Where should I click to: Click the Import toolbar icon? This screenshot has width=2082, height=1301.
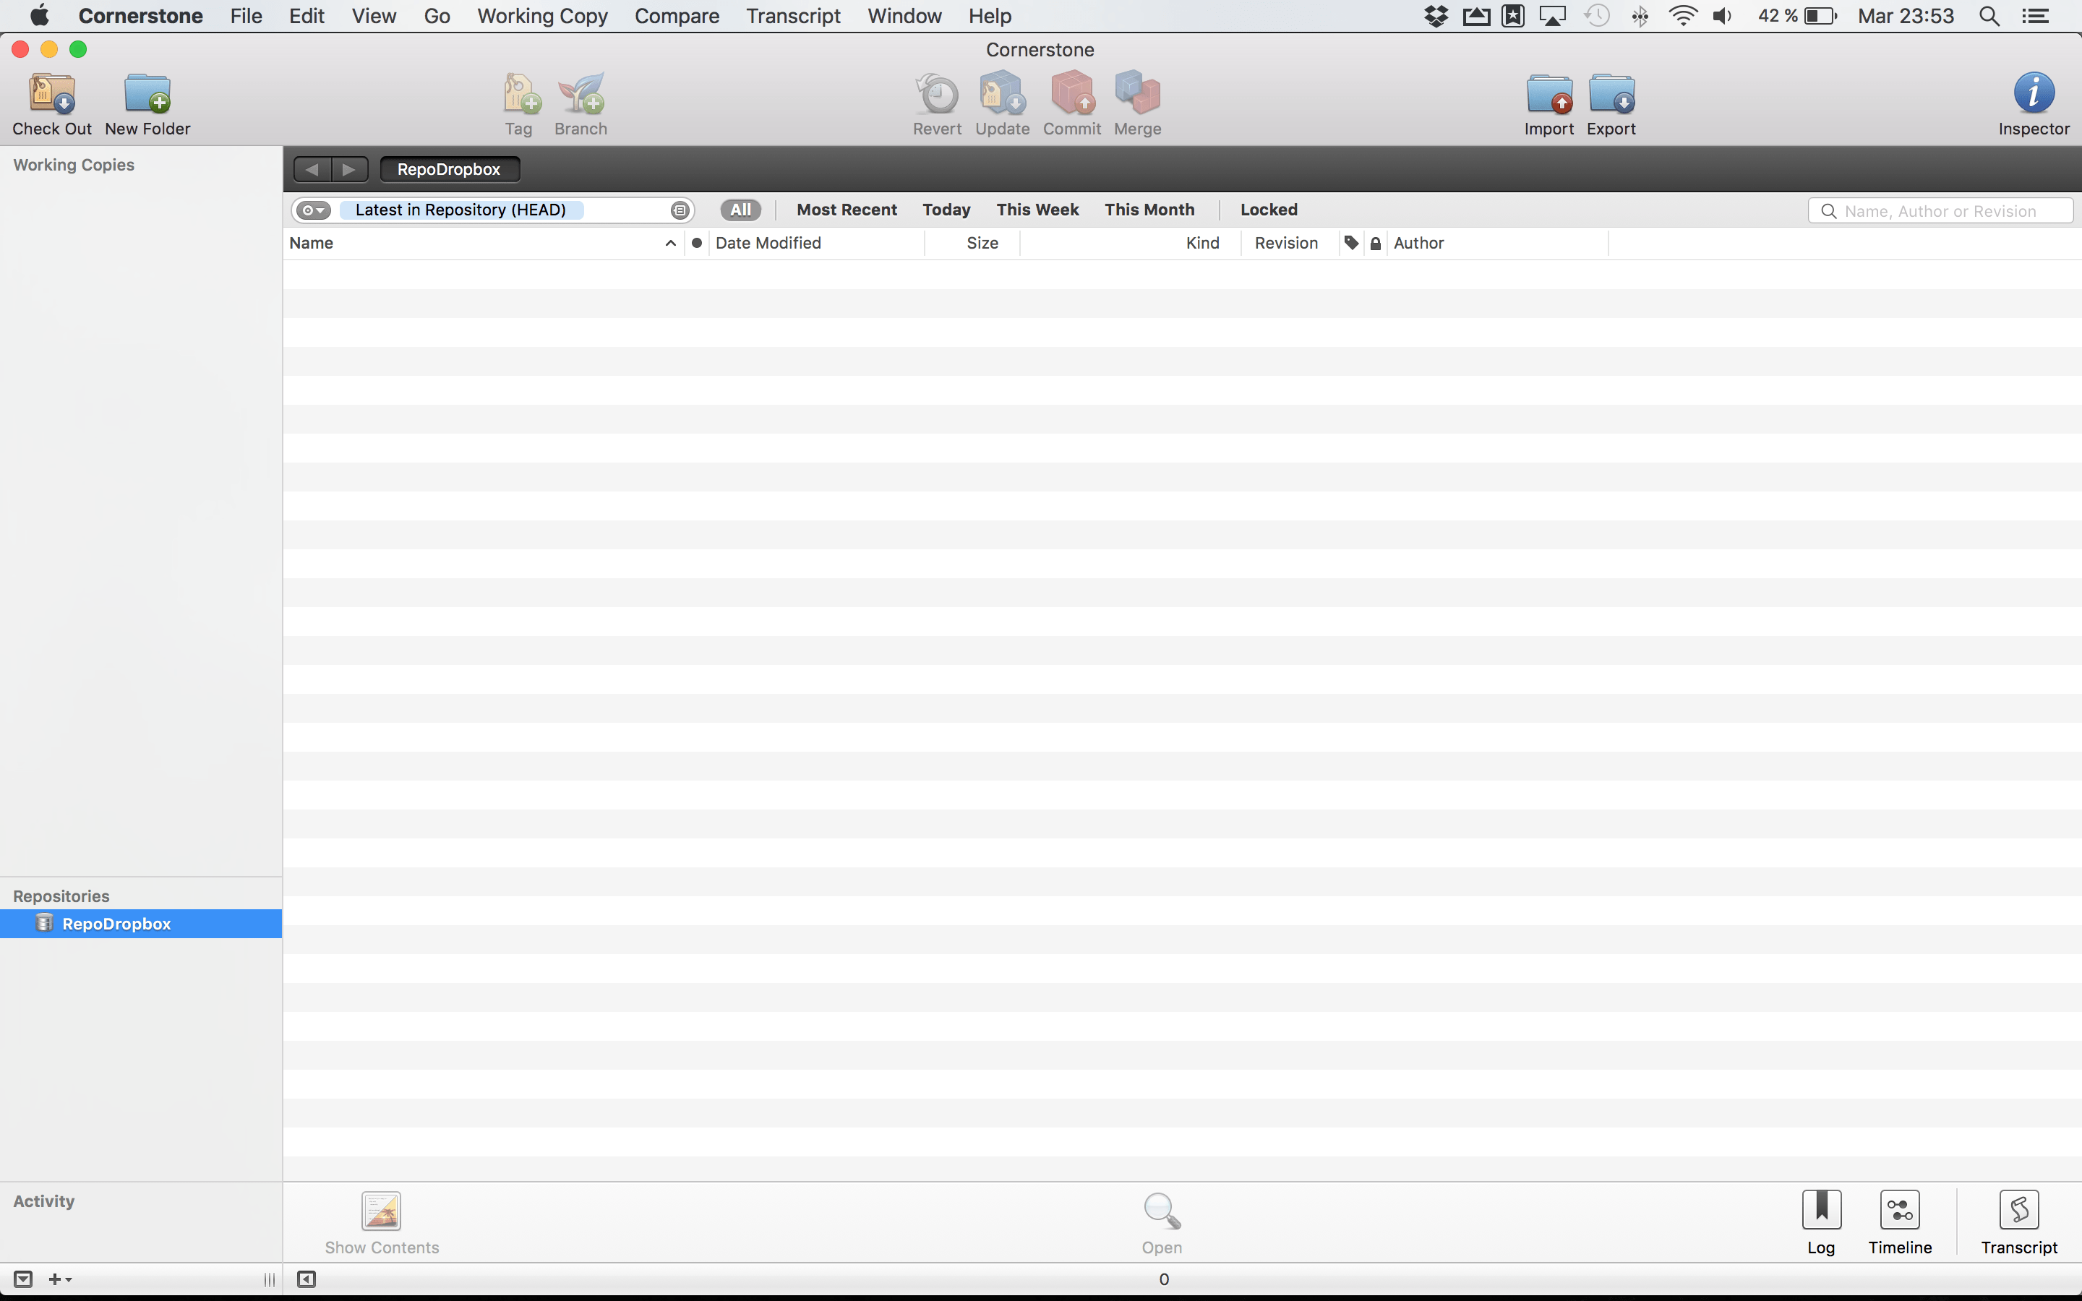tap(1549, 94)
